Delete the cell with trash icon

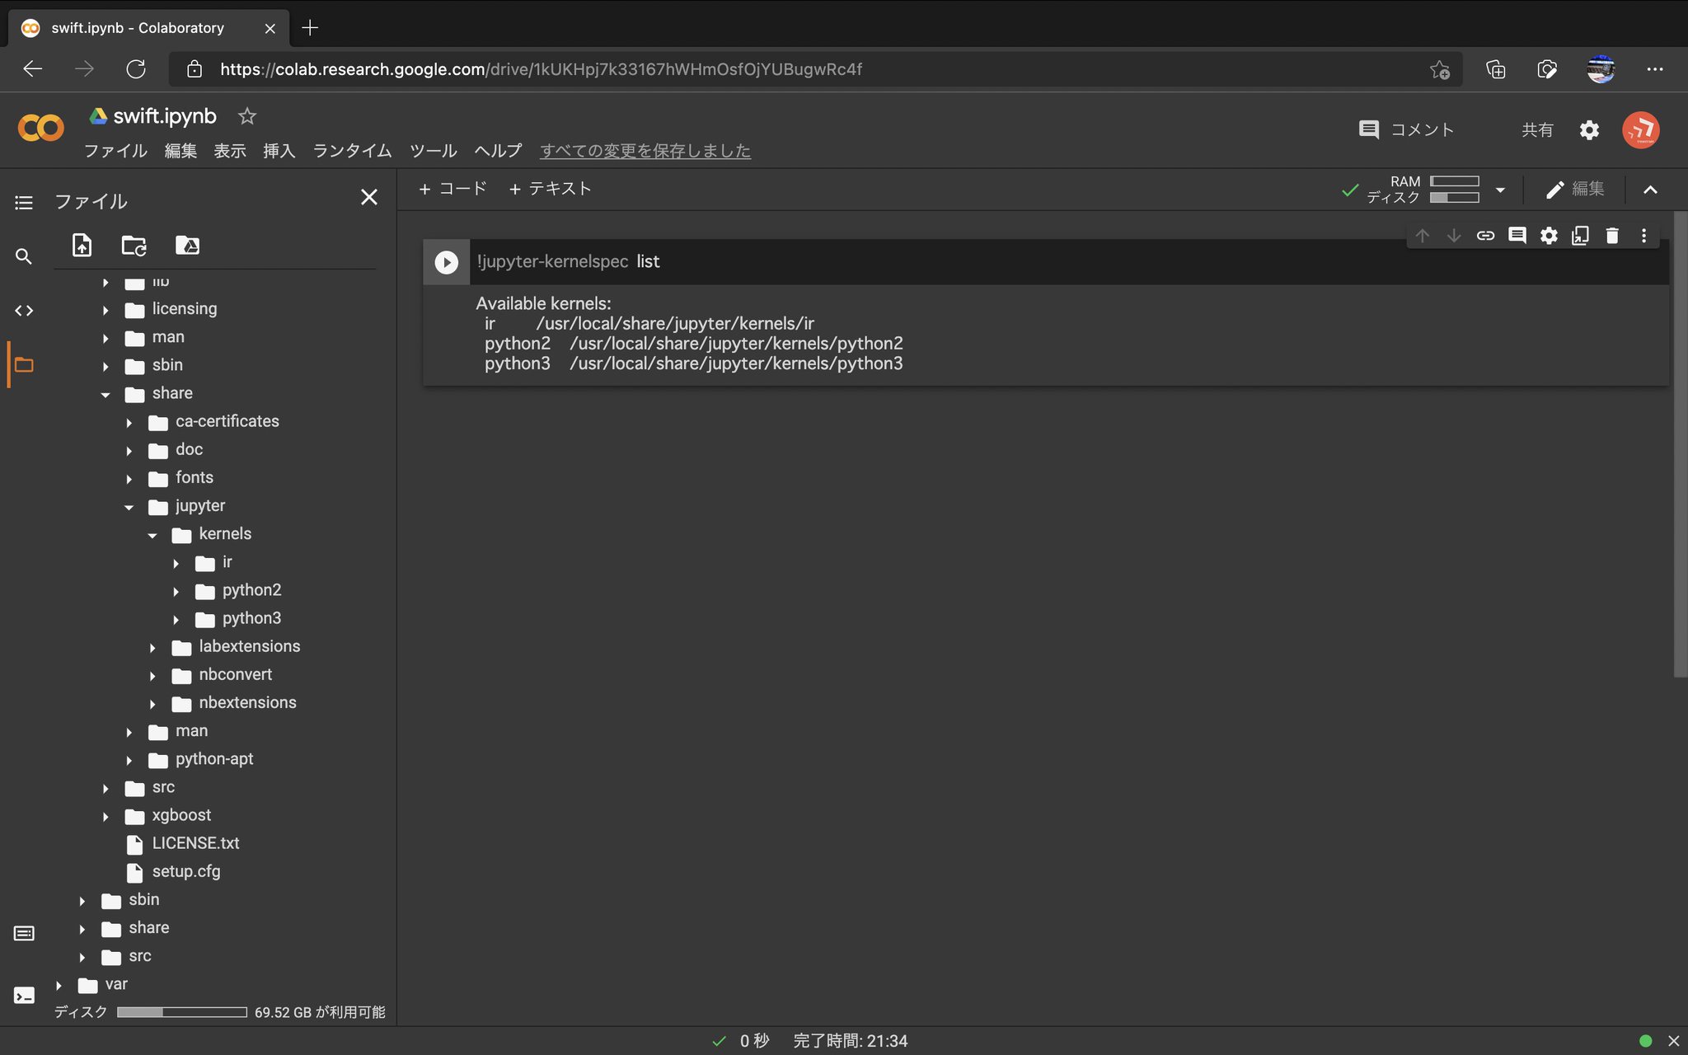pos(1612,236)
